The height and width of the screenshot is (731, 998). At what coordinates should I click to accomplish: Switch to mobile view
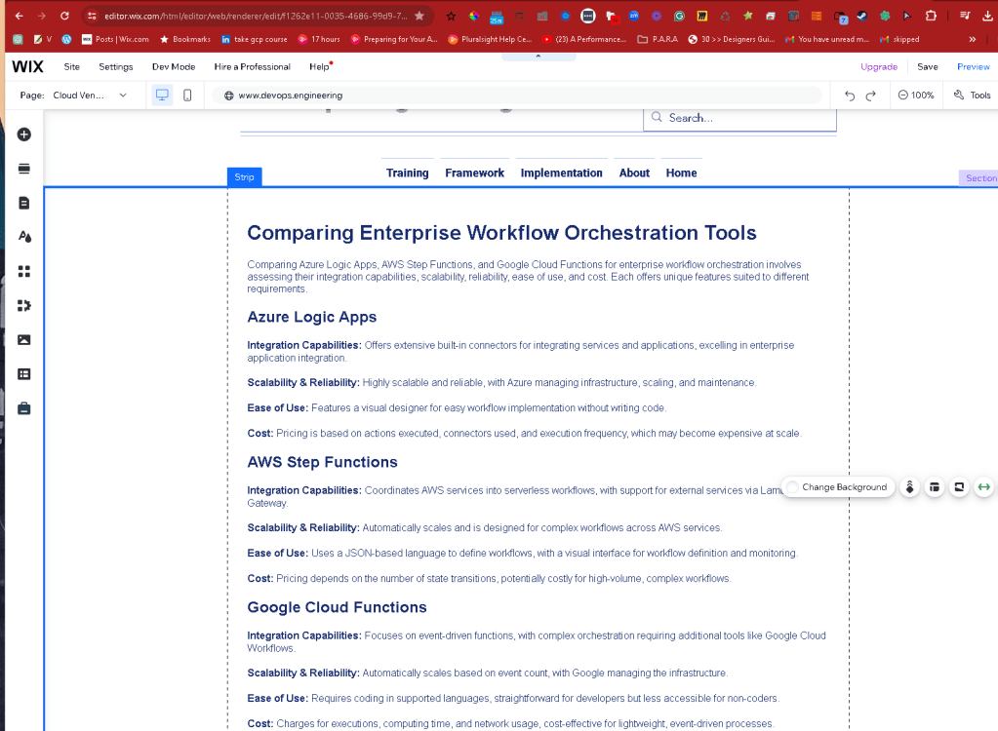187,96
